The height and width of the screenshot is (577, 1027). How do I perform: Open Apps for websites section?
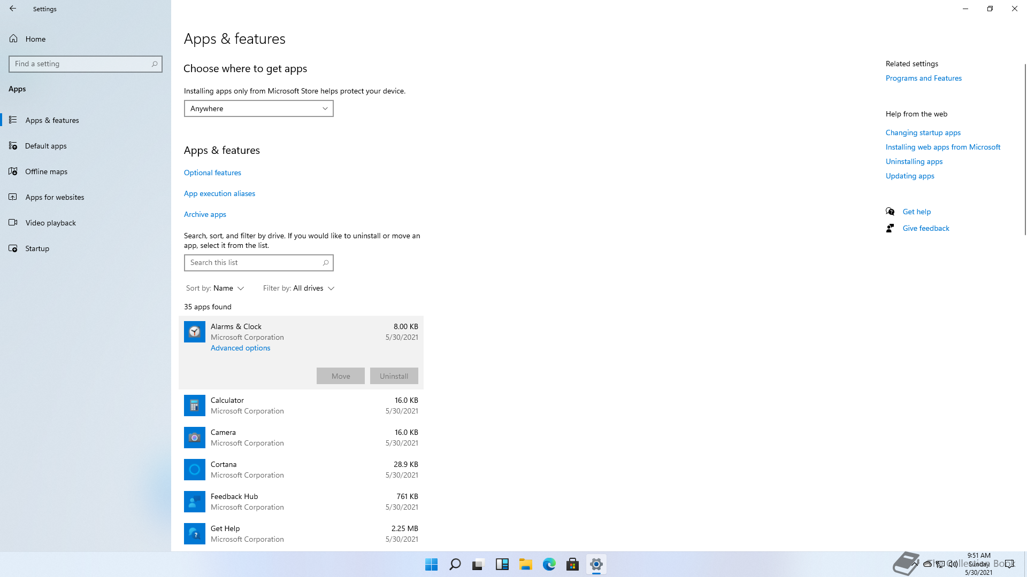pos(86,197)
